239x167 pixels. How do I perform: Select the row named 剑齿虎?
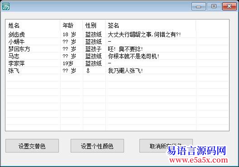[117, 34]
